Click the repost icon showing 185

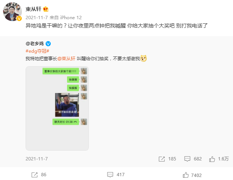pos(162,159)
